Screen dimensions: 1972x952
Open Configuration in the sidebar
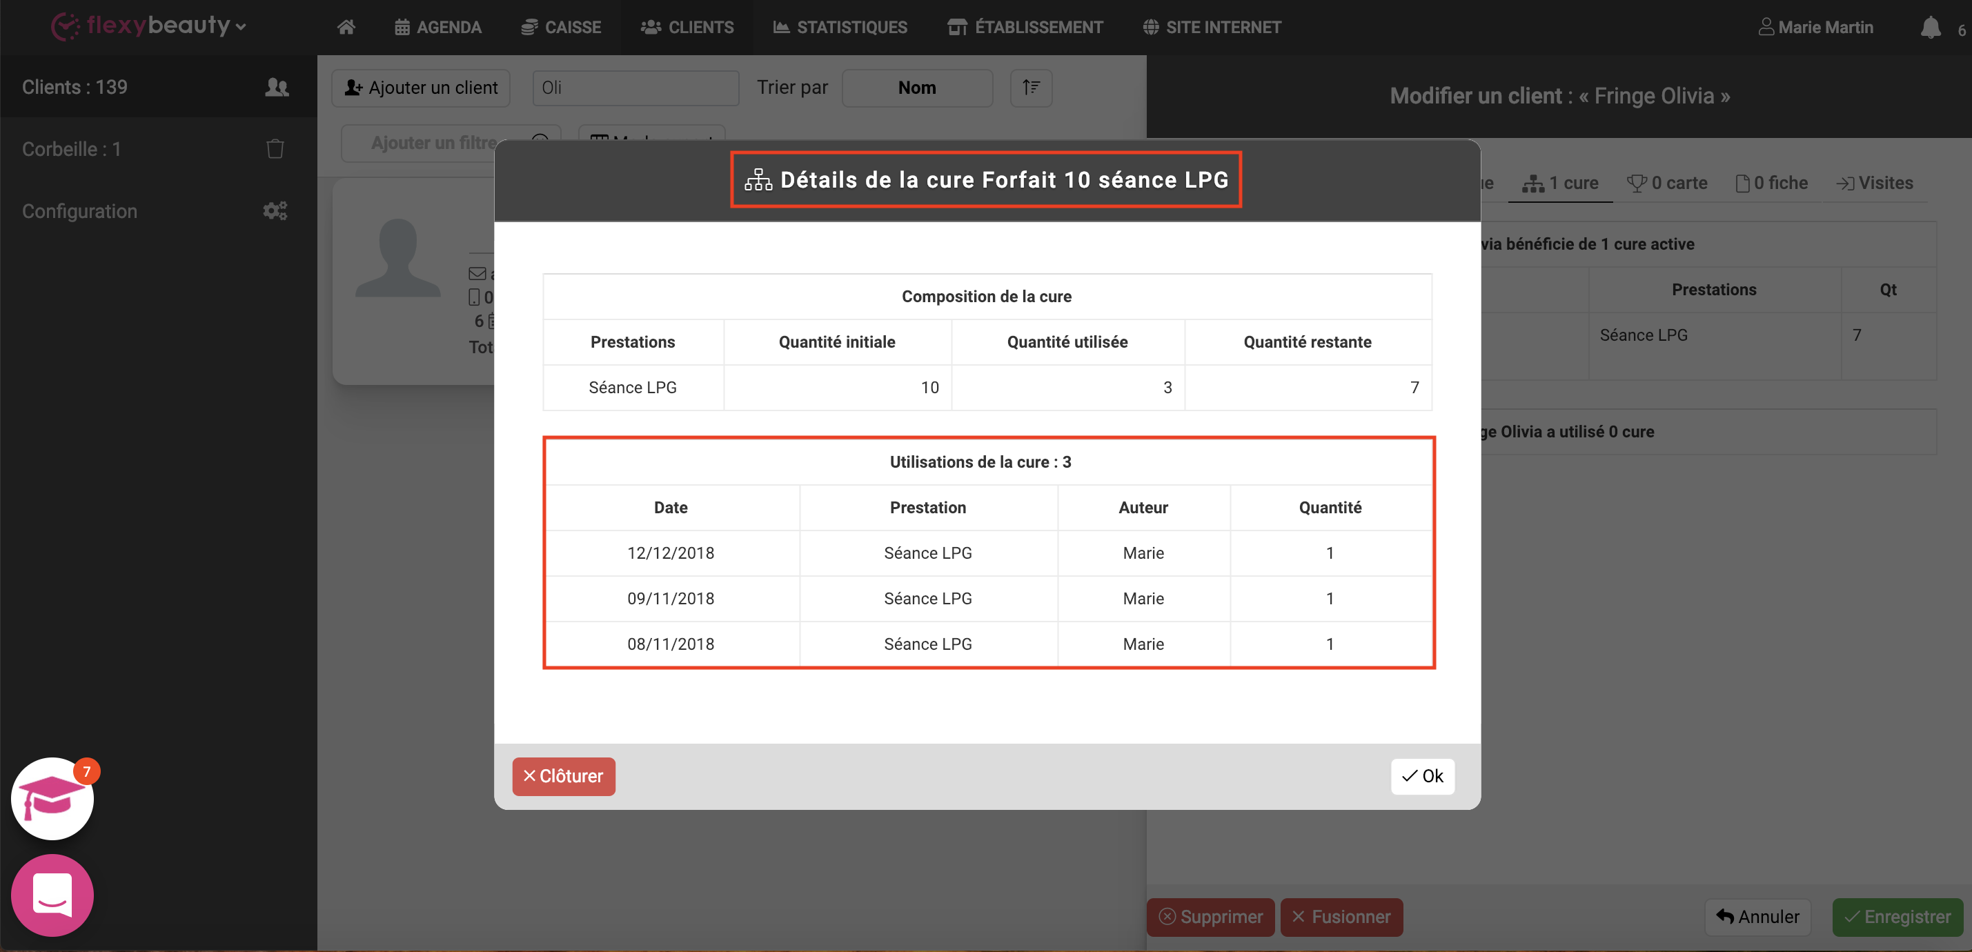point(159,210)
